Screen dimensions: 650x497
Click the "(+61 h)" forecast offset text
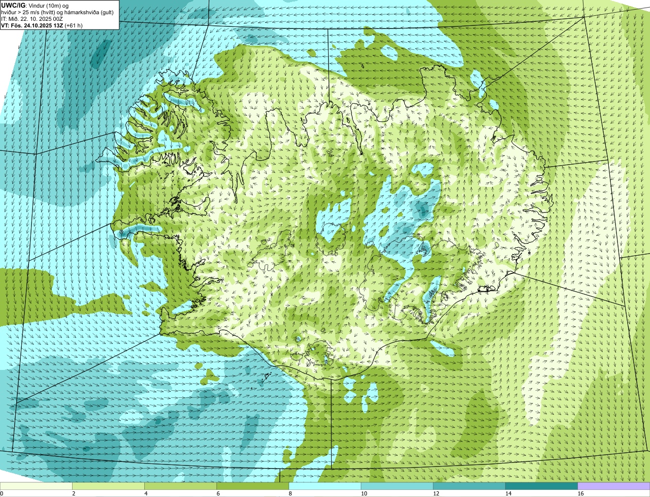tap(74, 25)
